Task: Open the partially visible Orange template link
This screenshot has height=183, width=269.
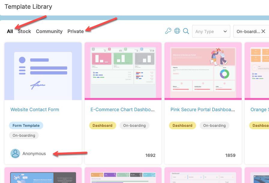Action: click(x=260, y=109)
